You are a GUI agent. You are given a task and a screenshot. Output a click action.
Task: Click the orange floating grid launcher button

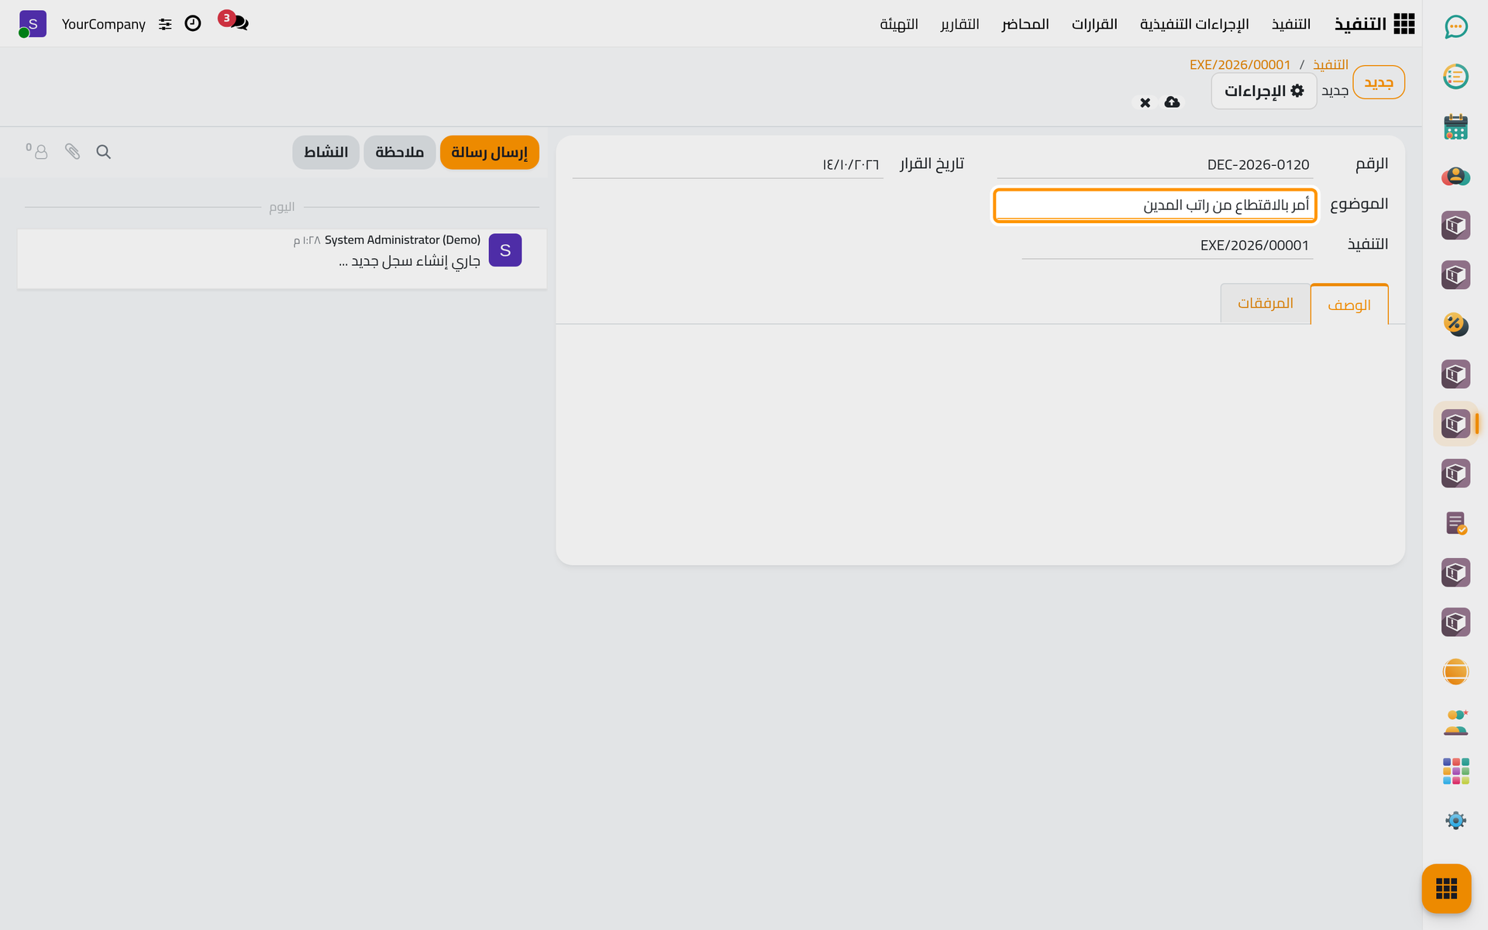point(1446,888)
